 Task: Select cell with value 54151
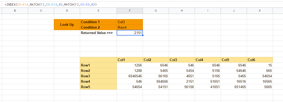pos(156,87)
